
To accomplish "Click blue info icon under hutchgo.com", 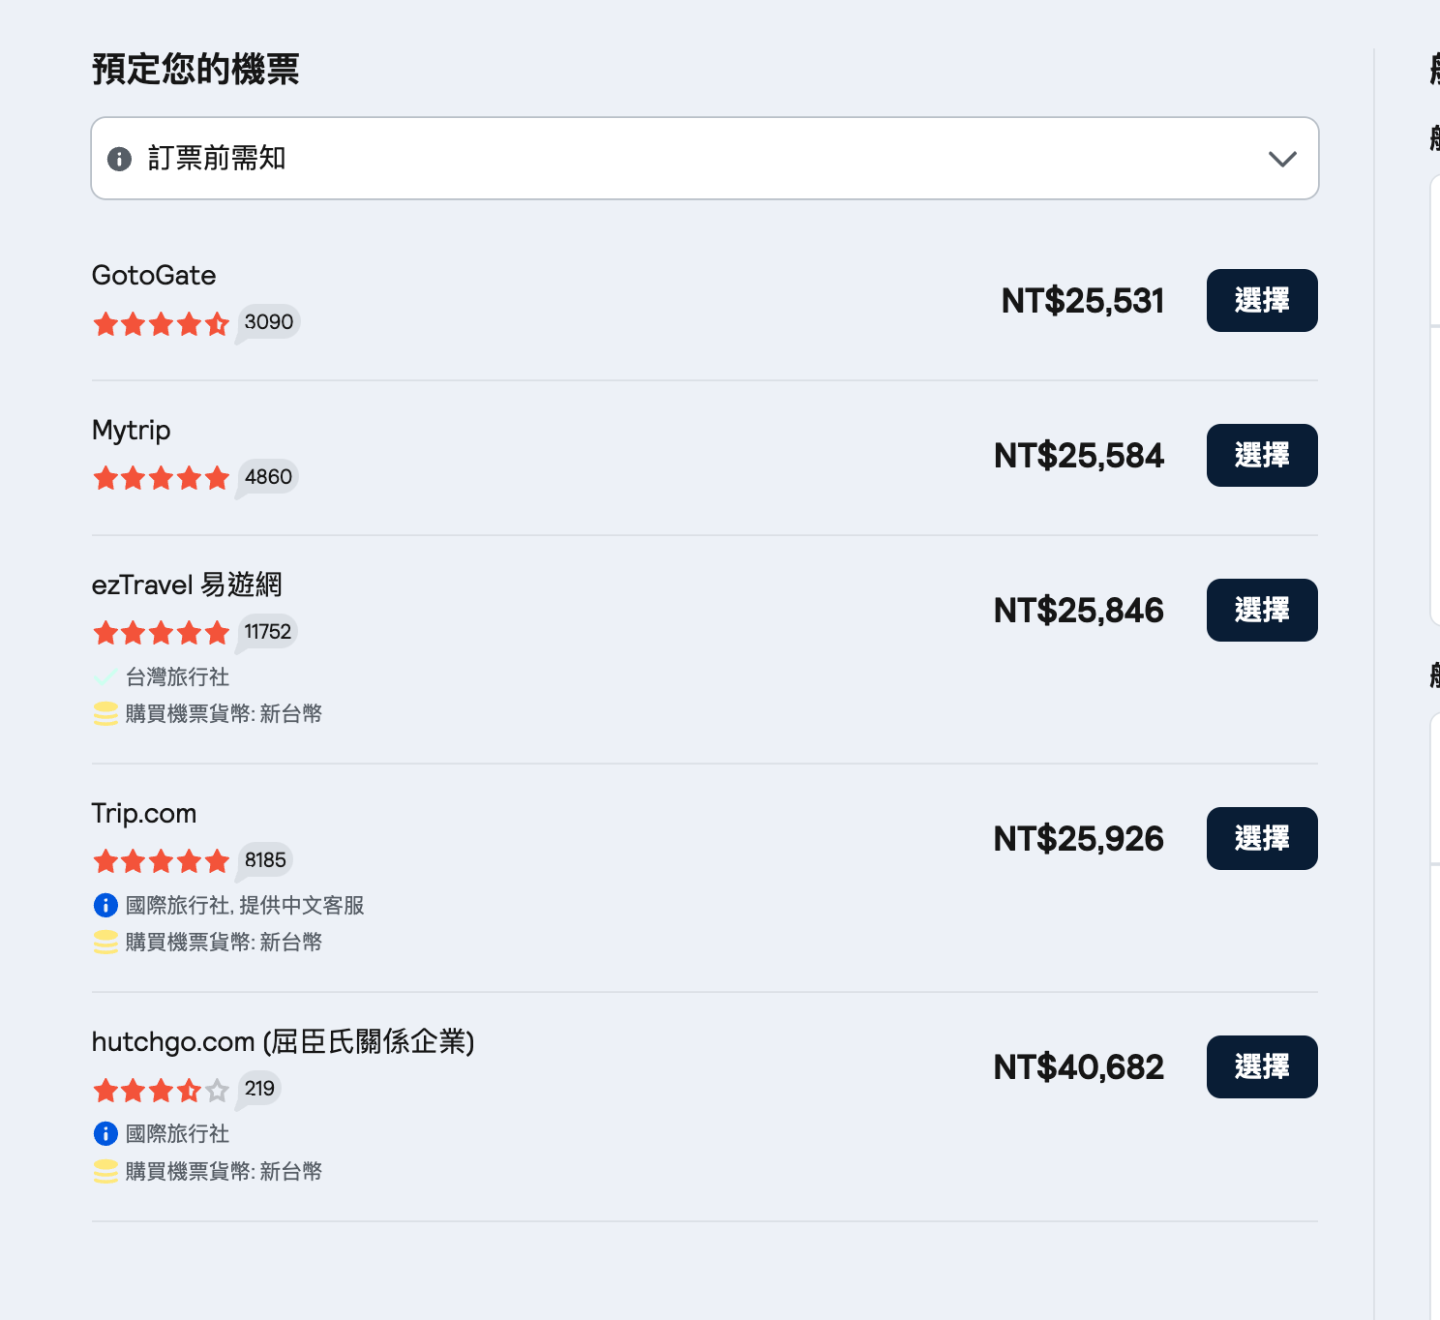I will click(x=105, y=1133).
